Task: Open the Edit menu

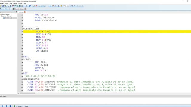Action: [x=11, y=3]
